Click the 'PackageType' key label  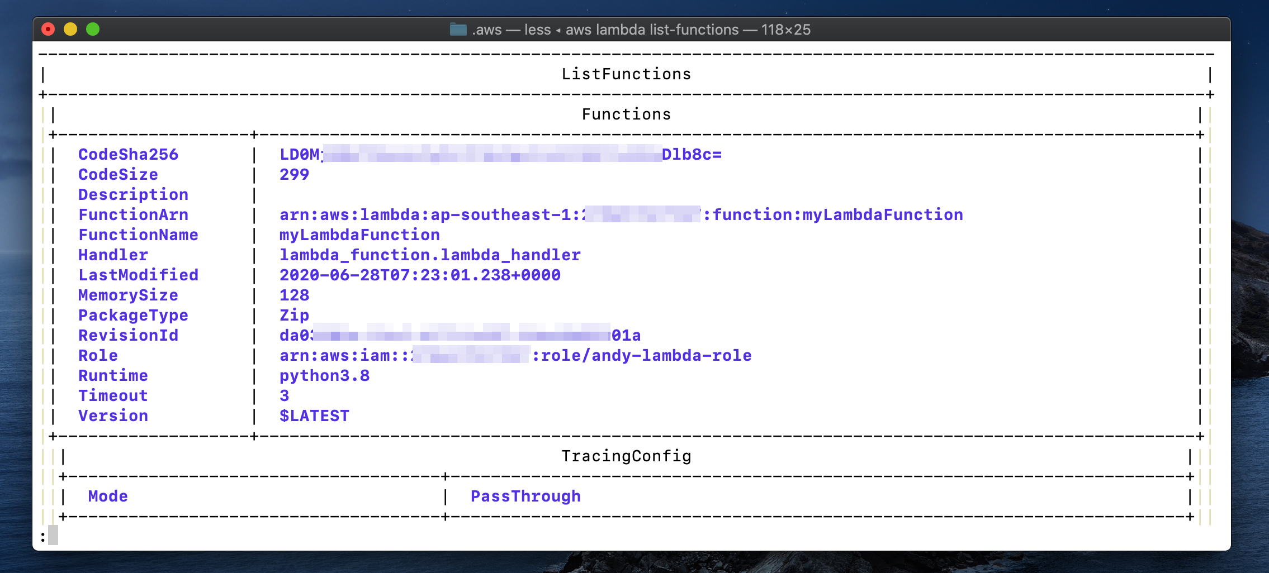[133, 316]
